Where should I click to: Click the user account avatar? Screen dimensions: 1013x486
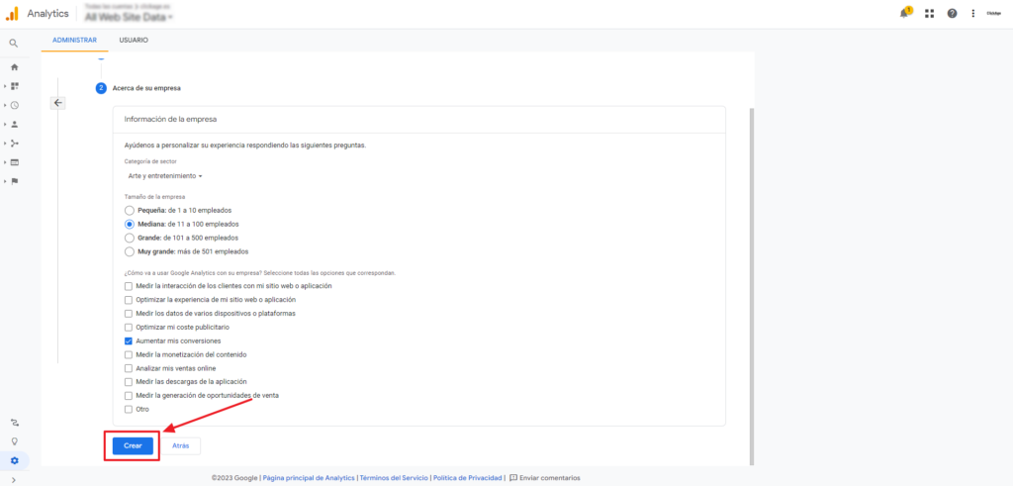993,13
